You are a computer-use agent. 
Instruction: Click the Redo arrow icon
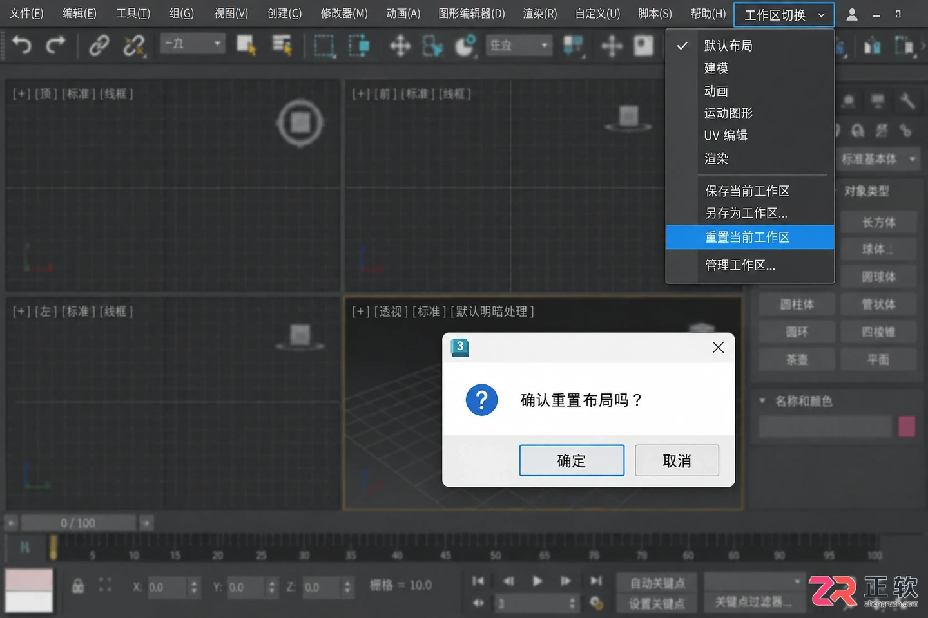[x=56, y=45]
